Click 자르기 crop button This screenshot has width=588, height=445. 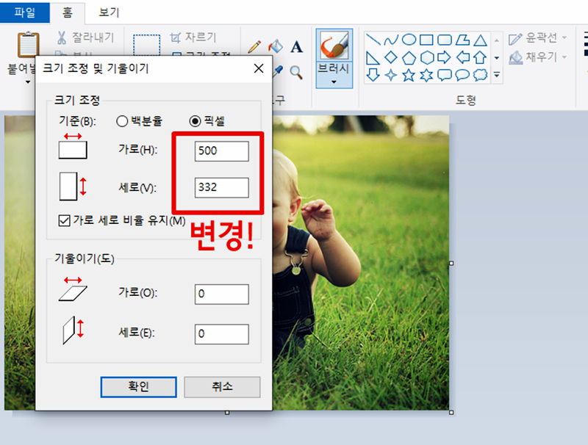click(193, 37)
